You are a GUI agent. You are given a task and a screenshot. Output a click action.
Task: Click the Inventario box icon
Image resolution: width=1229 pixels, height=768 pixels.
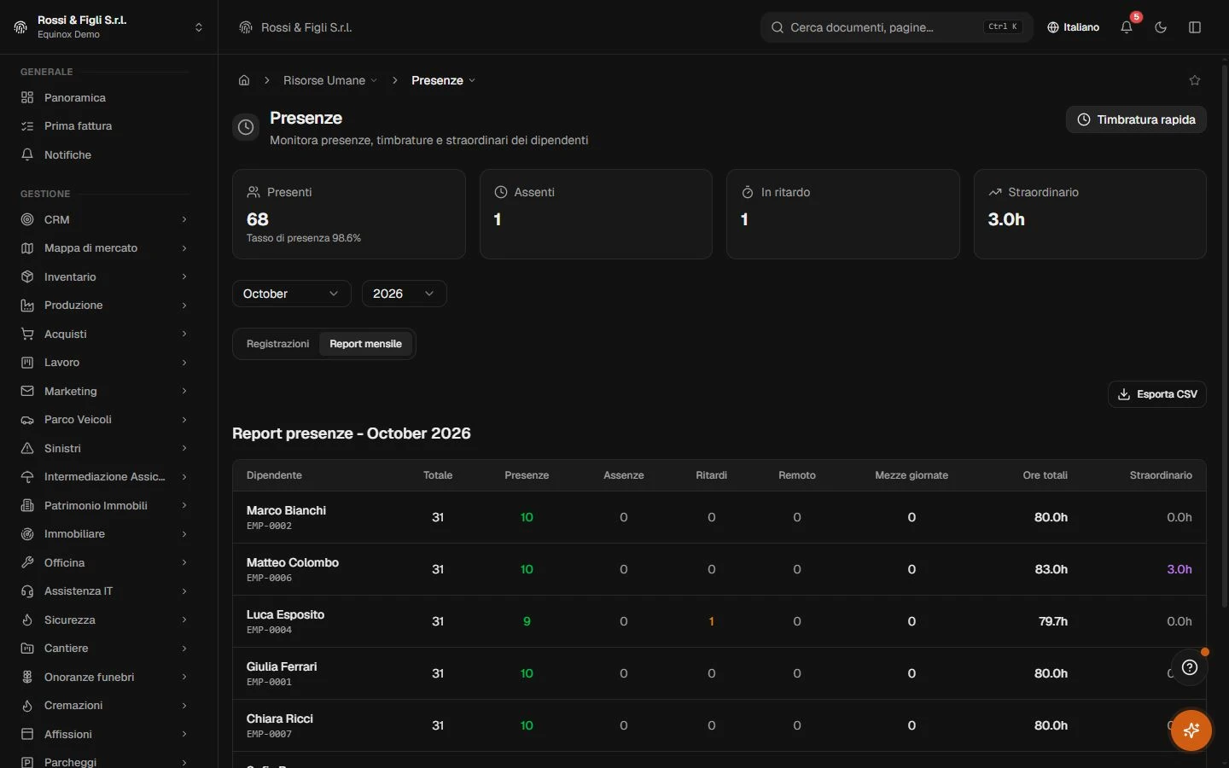pyautogui.click(x=27, y=276)
